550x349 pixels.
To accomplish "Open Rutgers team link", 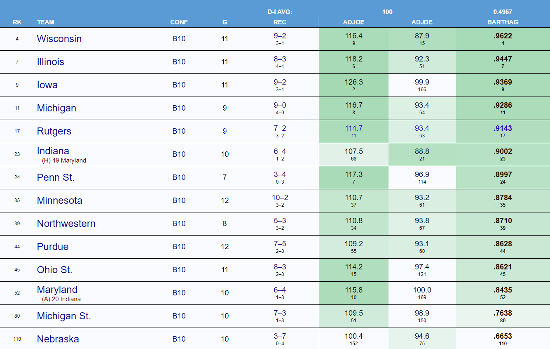I will pyautogui.click(x=54, y=131).
